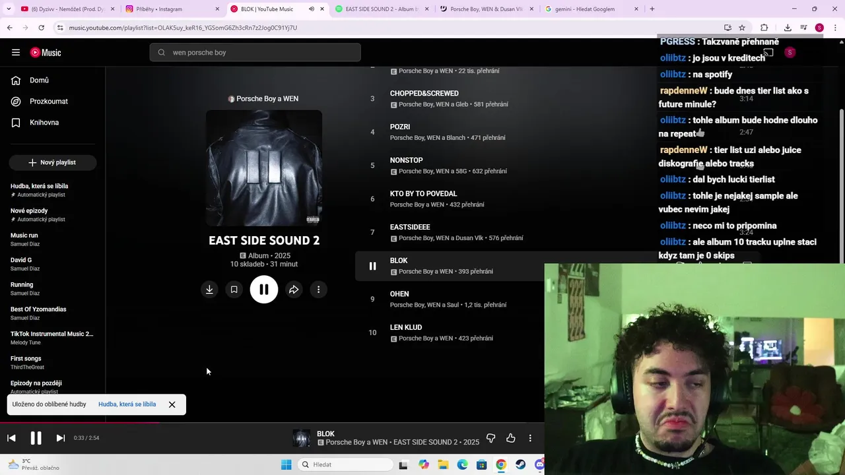
Task: Open a new browser tab
Action: (x=652, y=9)
